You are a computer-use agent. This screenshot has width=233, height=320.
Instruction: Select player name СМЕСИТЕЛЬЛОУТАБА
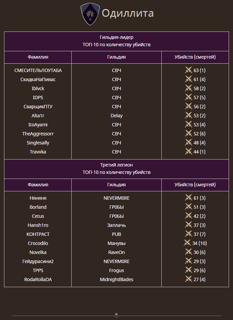coord(38,70)
